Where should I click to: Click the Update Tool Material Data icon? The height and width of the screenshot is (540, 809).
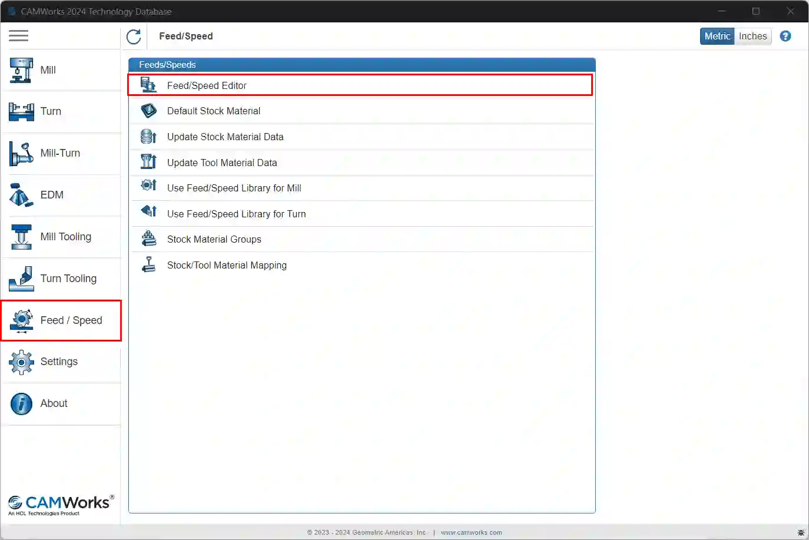[149, 162]
